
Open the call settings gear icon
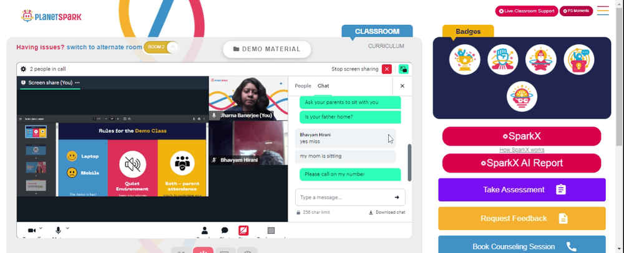(x=23, y=69)
